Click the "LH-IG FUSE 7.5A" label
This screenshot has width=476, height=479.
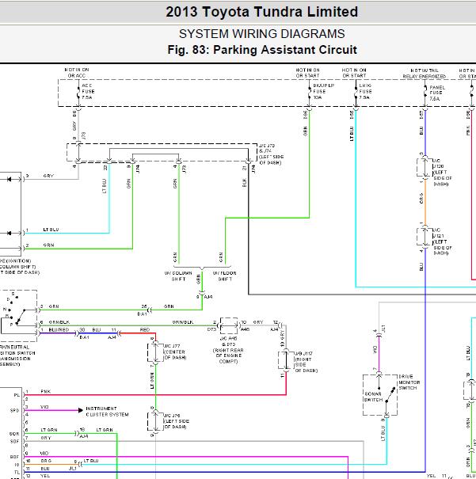(365, 91)
